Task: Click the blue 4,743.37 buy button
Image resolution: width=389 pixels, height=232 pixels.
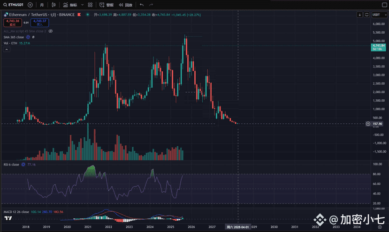Action: 40,22
